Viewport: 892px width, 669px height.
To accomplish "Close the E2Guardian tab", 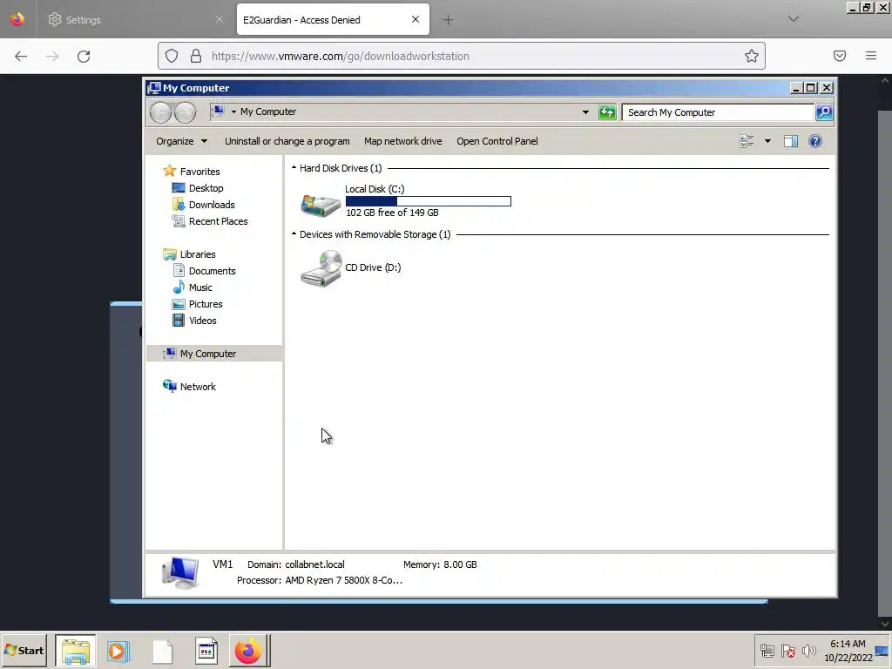I will point(416,19).
